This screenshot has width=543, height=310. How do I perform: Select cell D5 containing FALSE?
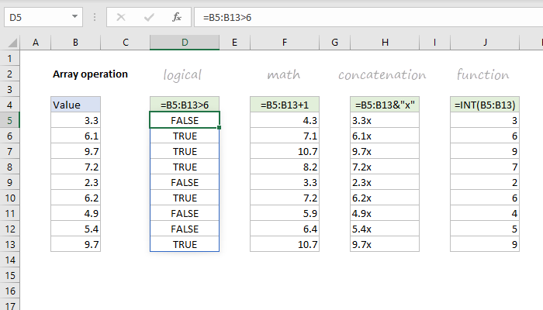tap(185, 120)
